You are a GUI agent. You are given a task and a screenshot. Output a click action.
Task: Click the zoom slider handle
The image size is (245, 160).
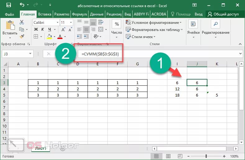point(206,156)
